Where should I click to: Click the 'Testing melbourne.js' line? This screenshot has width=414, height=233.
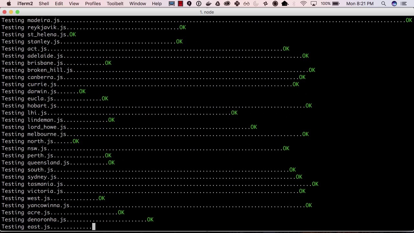[155, 134]
